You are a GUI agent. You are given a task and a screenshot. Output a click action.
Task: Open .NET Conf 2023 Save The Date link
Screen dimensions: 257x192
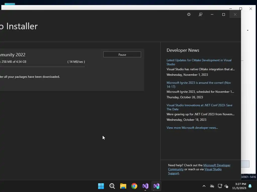click(x=199, y=107)
